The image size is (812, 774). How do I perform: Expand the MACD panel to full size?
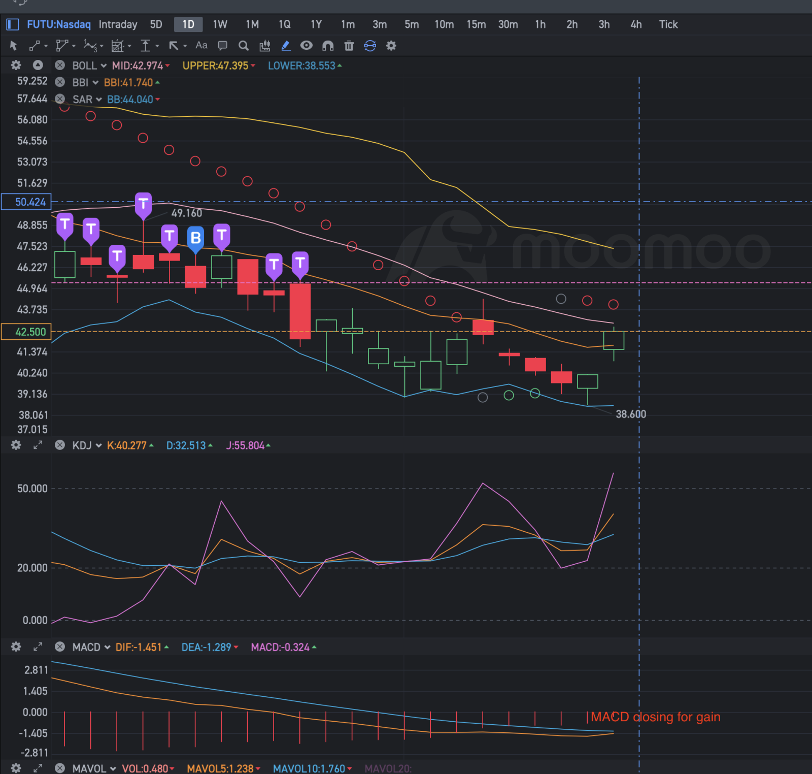click(x=38, y=647)
